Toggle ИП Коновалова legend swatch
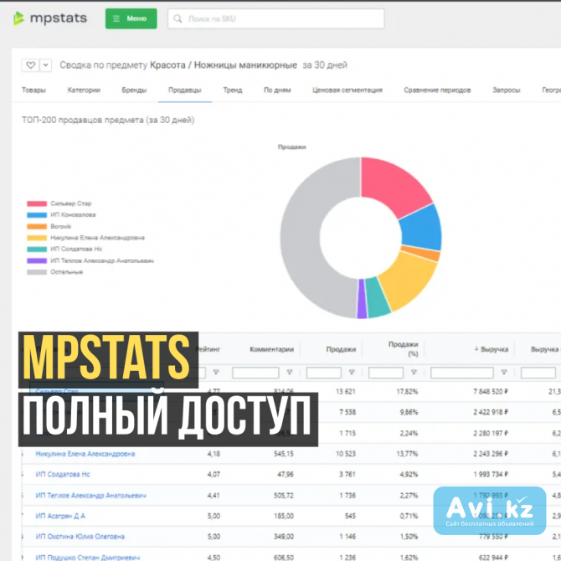This screenshot has width=561, height=561. (x=37, y=215)
